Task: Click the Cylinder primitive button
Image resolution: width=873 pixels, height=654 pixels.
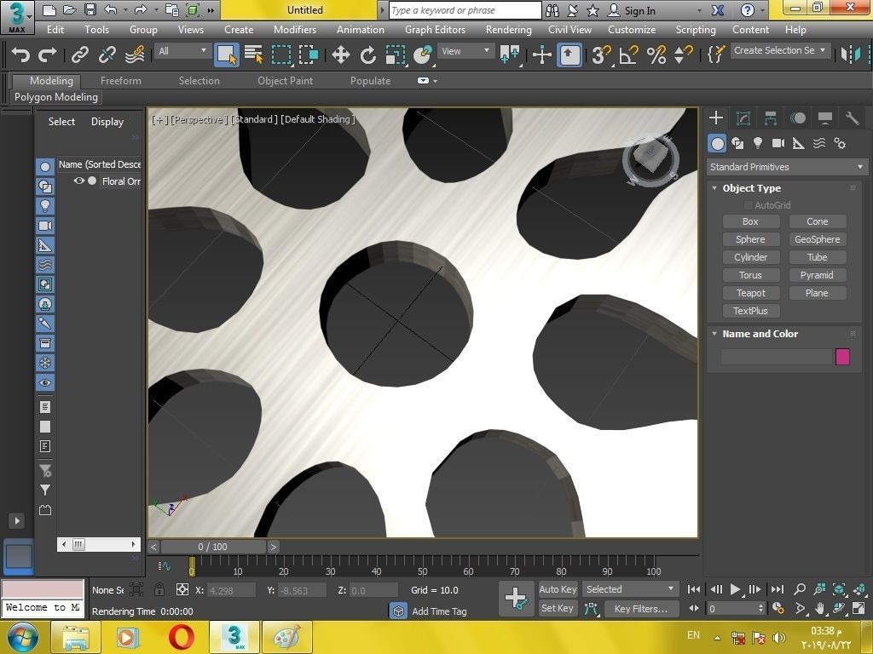Action: 750,257
